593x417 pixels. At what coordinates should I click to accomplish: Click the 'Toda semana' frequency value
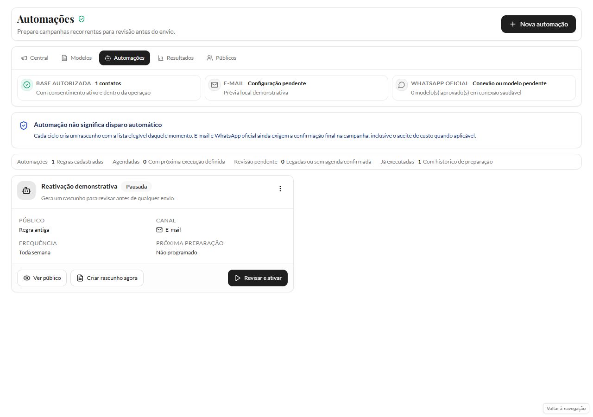(x=35, y=253)
